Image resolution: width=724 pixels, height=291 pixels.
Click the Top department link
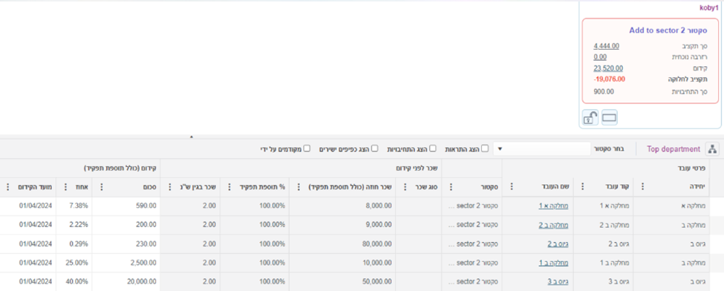click(674, 148)
